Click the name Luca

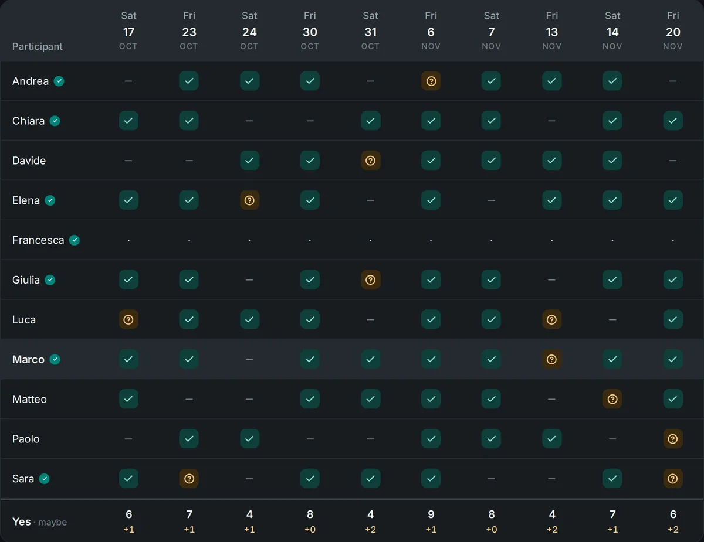coord(24,320)
